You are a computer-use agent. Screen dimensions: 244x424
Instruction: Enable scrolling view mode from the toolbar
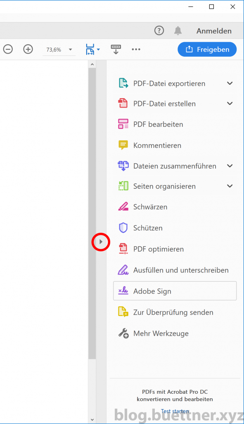pyautogui.click(x=116, y=49)
